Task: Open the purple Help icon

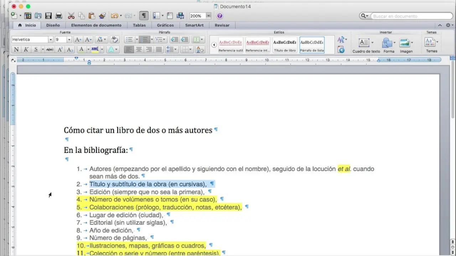Action: click(220, 16)
